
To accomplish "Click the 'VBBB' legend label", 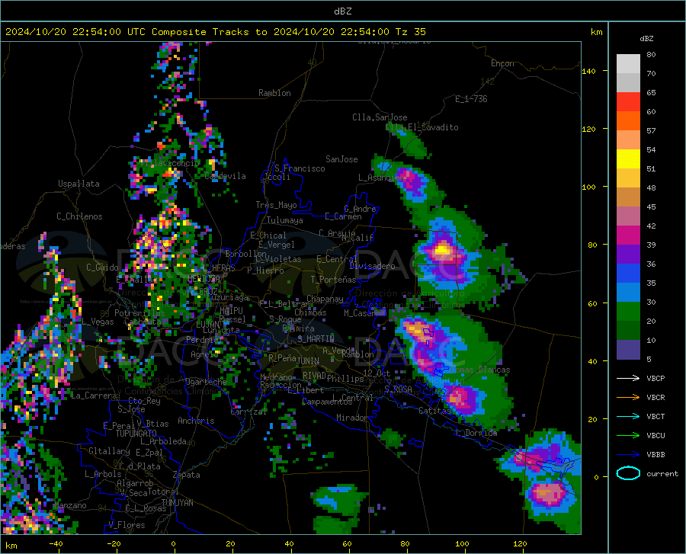I will coord(656,455).
